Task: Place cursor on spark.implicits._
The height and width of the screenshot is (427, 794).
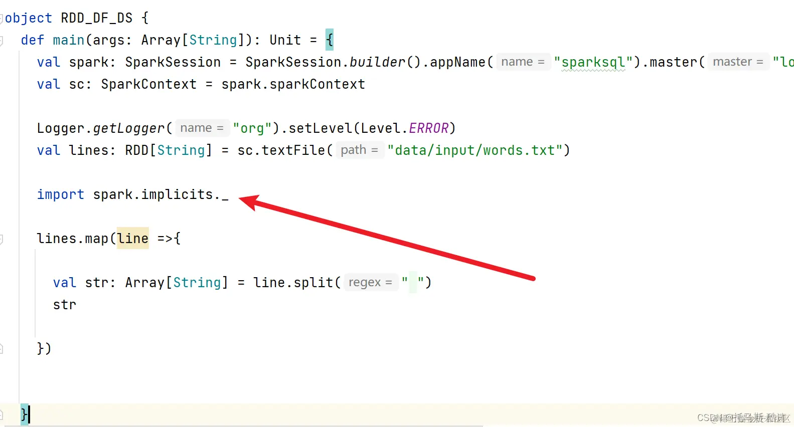Action: point(161,194)
